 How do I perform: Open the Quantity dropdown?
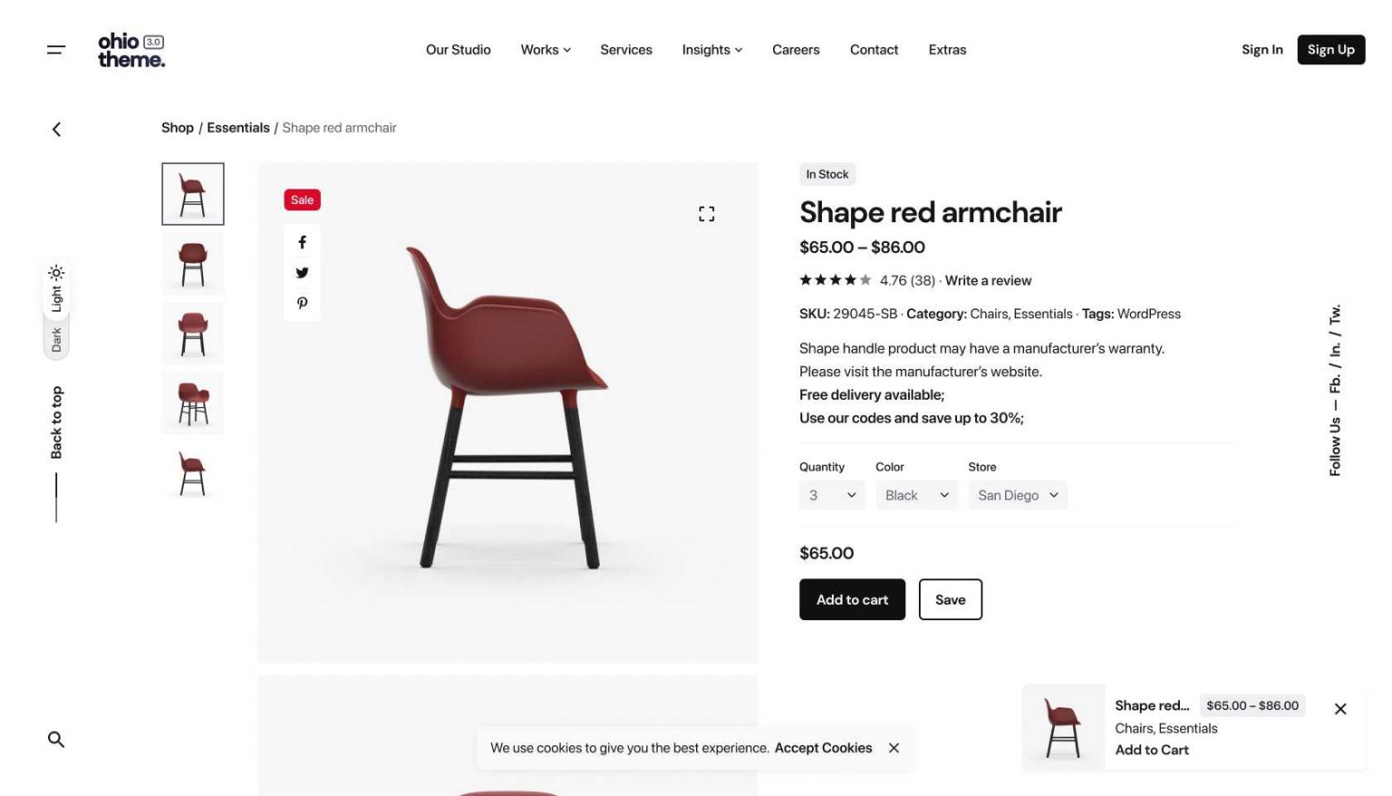click(x=832, y=495)
